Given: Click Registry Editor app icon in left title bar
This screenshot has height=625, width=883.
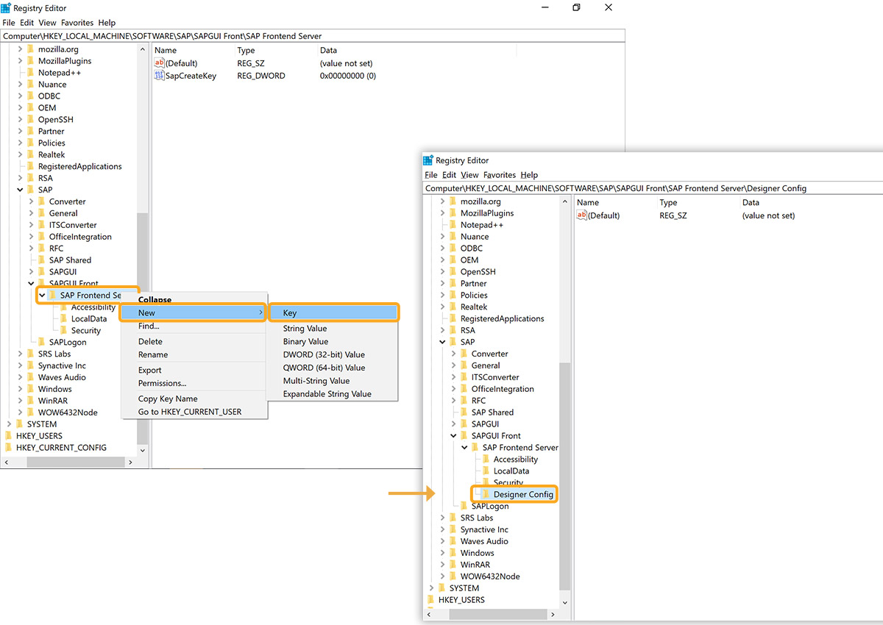Looking at the screenshot, I should [x=6, y=8].
